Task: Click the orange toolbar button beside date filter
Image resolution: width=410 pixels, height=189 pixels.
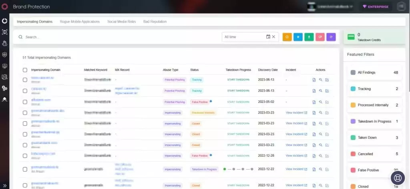Action: [287, 37]
